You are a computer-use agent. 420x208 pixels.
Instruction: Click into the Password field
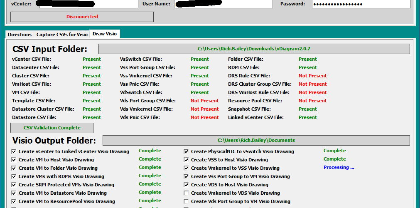pyautogui.click(x=361, y=4)
